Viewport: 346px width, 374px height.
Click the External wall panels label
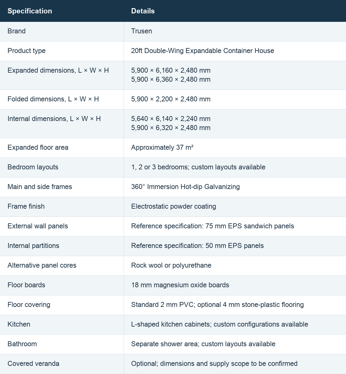click(38, 226)
